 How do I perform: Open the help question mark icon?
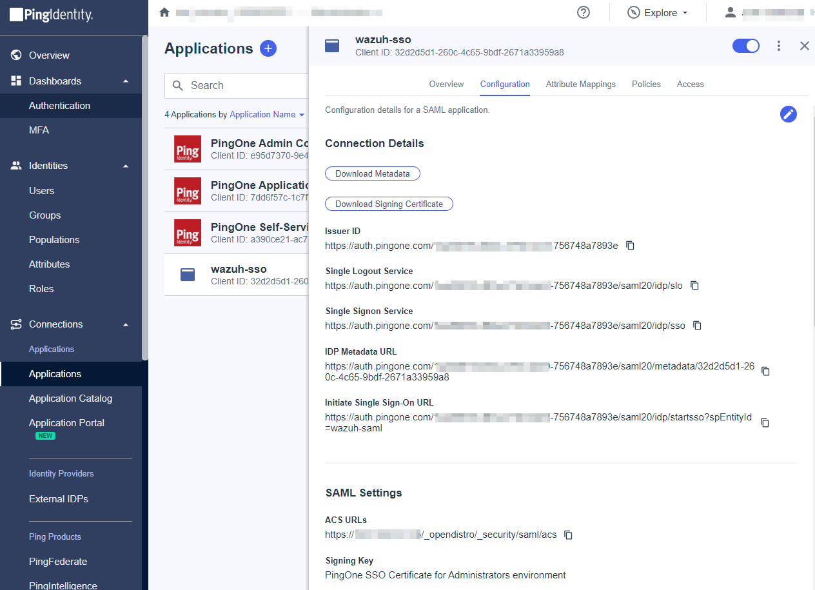coord(584,12)
